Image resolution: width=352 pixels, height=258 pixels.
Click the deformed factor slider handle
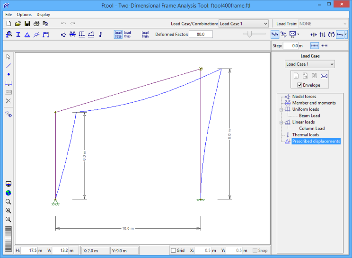pos(249,34)
